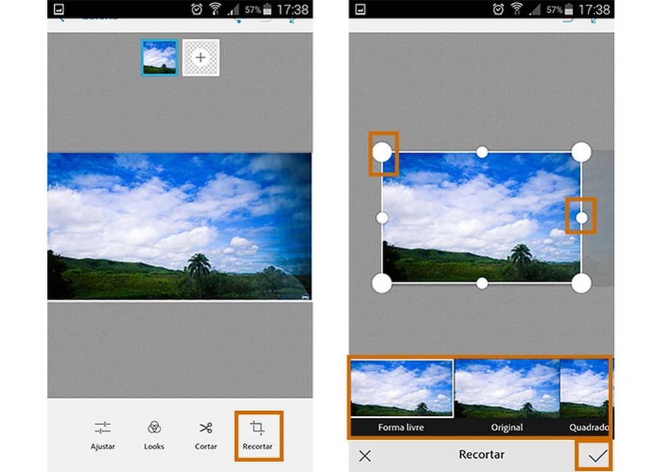Viewport: 658px width, 472px height.
Task: Confirm crop with the checkmark
Action: pyautogui.click(x=598, y=456)
